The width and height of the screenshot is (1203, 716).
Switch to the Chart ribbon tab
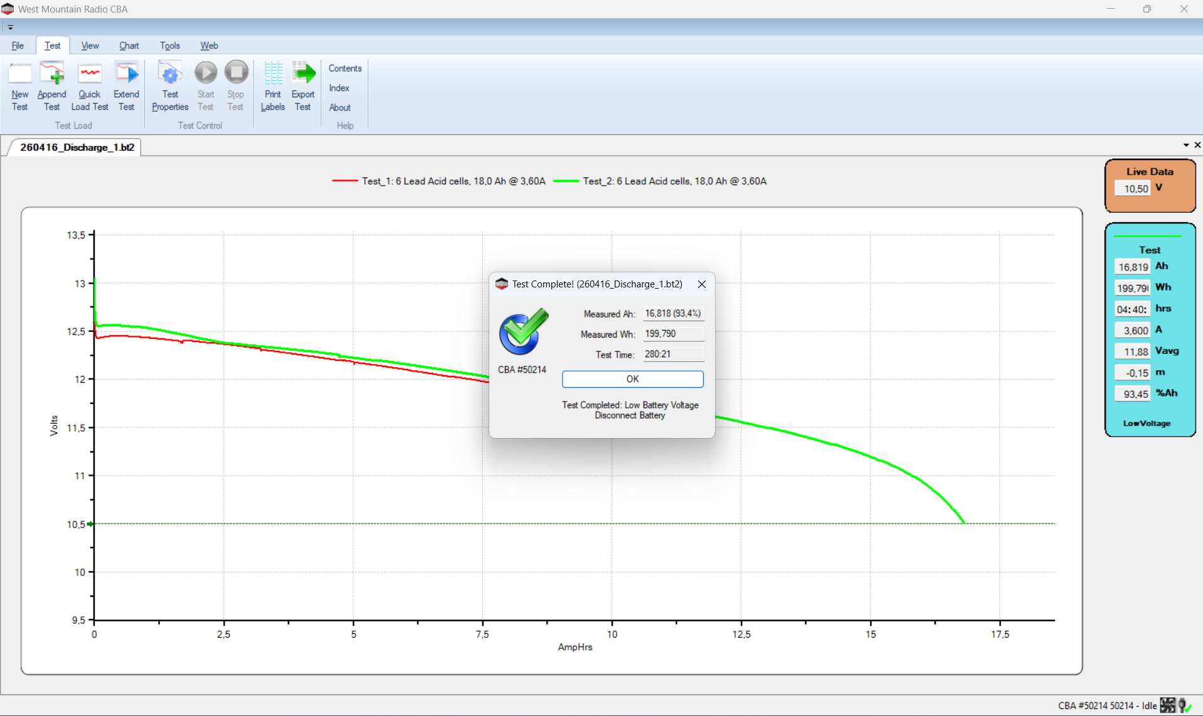click(x=129, y=46)
